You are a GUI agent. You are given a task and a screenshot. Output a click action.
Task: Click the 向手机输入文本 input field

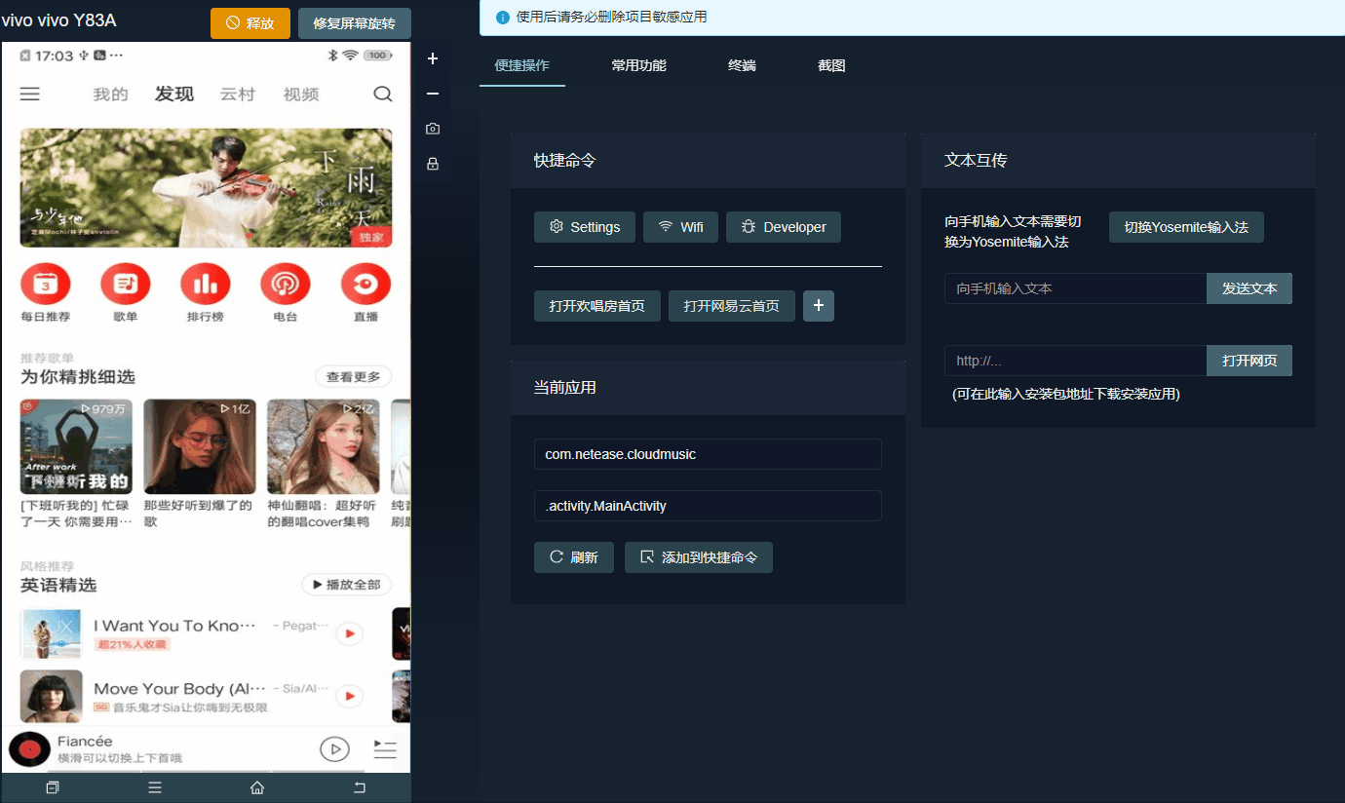tap(1076, 288)
